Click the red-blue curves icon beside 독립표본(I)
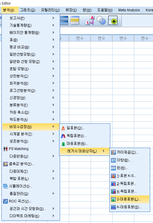 click(63, 136)
